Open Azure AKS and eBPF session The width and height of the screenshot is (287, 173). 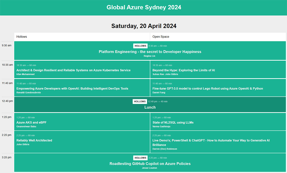82,122
